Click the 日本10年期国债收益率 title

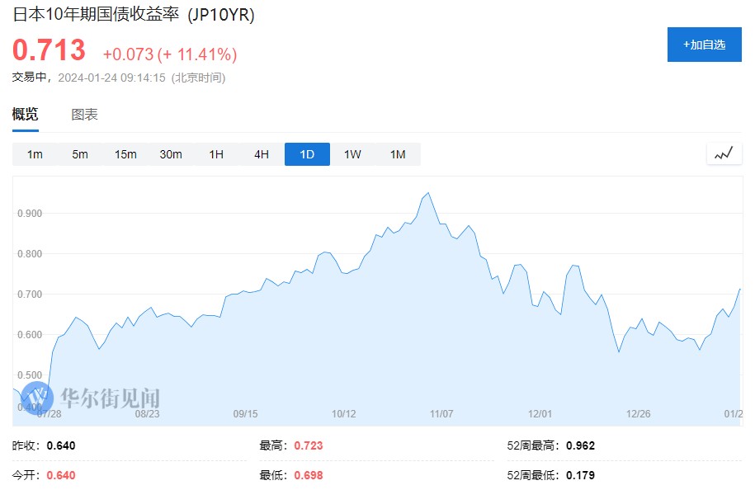(94, 16)
